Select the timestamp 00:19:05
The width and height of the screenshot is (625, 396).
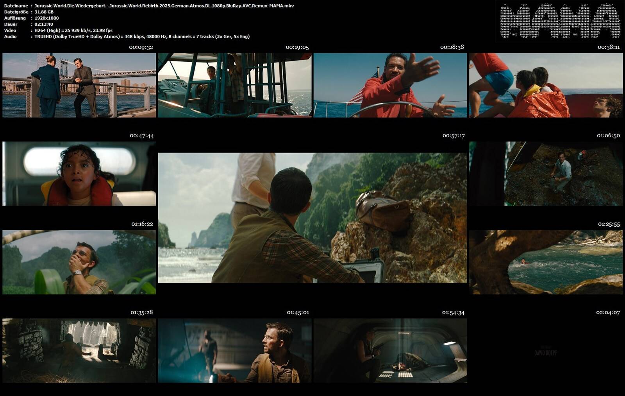pos(297,47)
